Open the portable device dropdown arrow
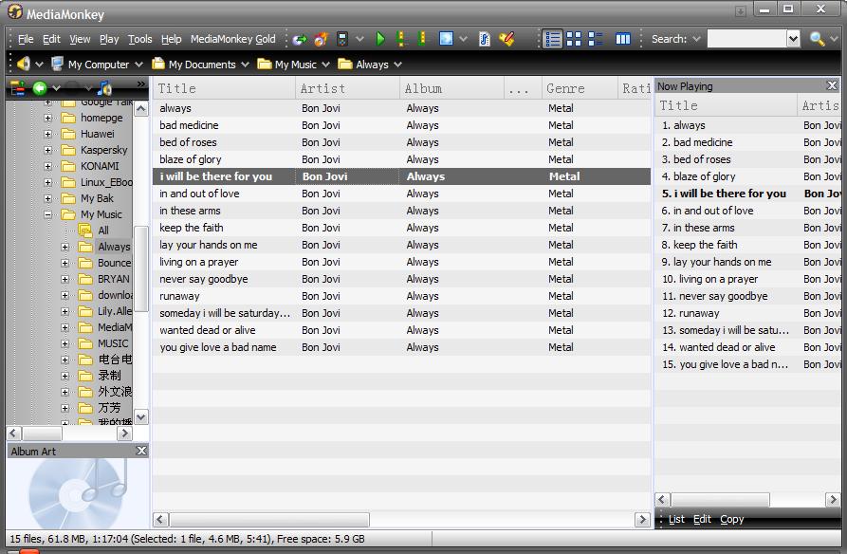This screenshot has width=847, height=554. tap(359, 39)
